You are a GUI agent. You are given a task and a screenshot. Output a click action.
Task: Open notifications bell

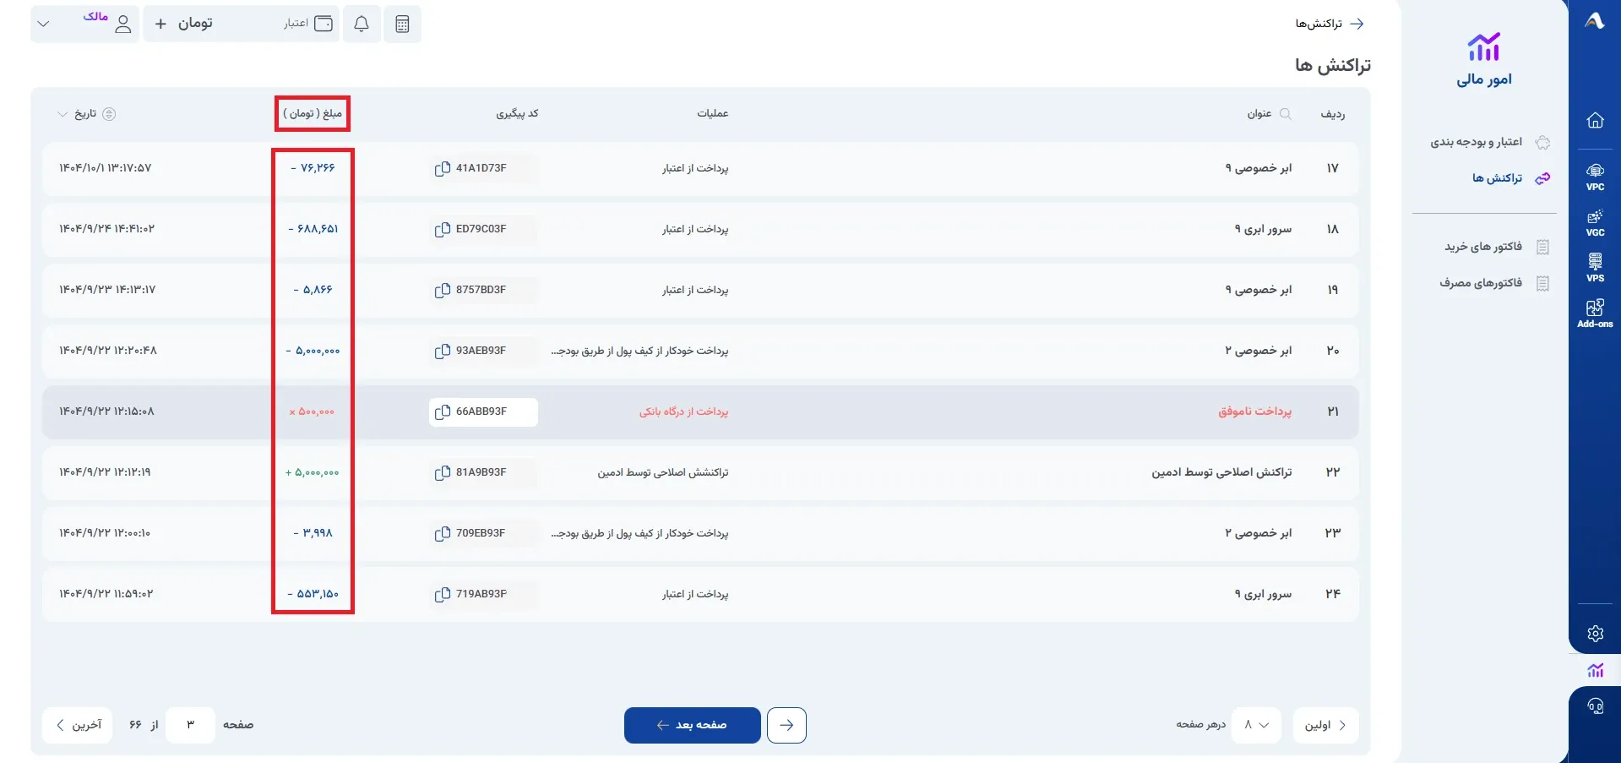362,24
